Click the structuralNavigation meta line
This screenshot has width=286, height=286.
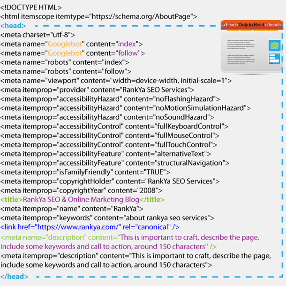point(115,163)
